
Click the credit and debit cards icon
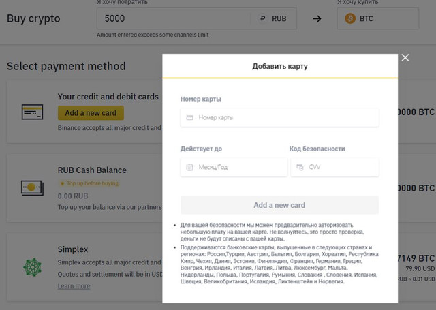tap(32, 112)
